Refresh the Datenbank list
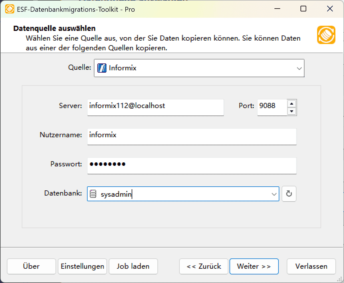The height and width of the screenshot is (283, 344). [289, 194]
